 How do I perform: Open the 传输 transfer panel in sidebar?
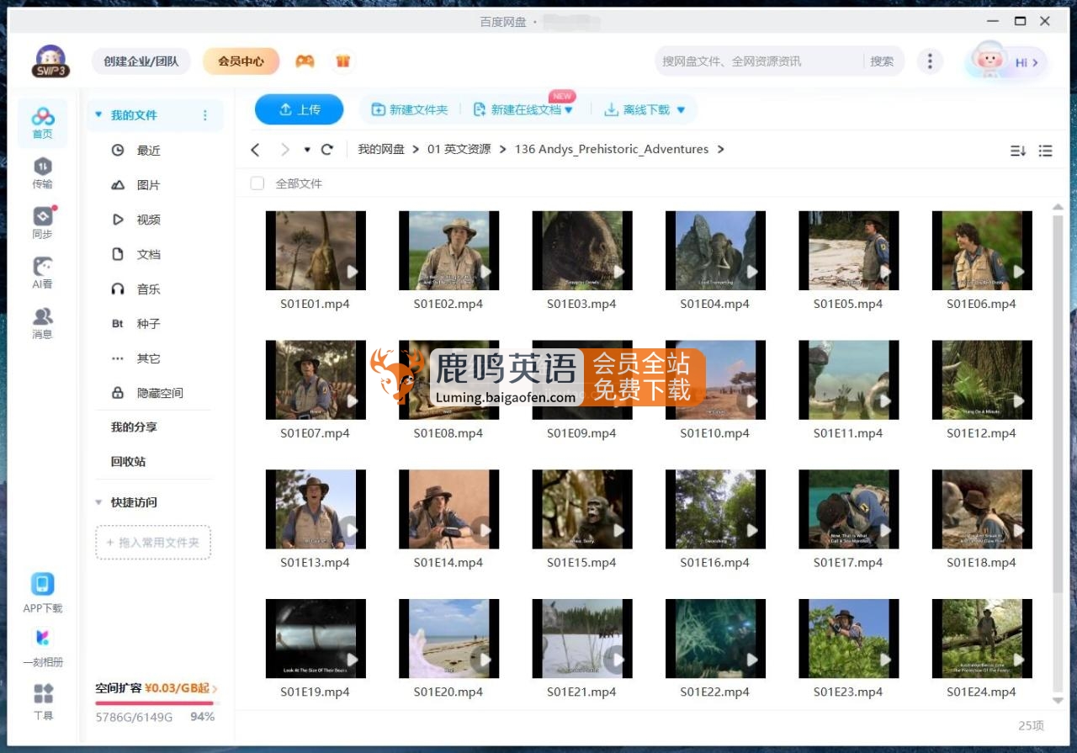click(x=42, y=172)
